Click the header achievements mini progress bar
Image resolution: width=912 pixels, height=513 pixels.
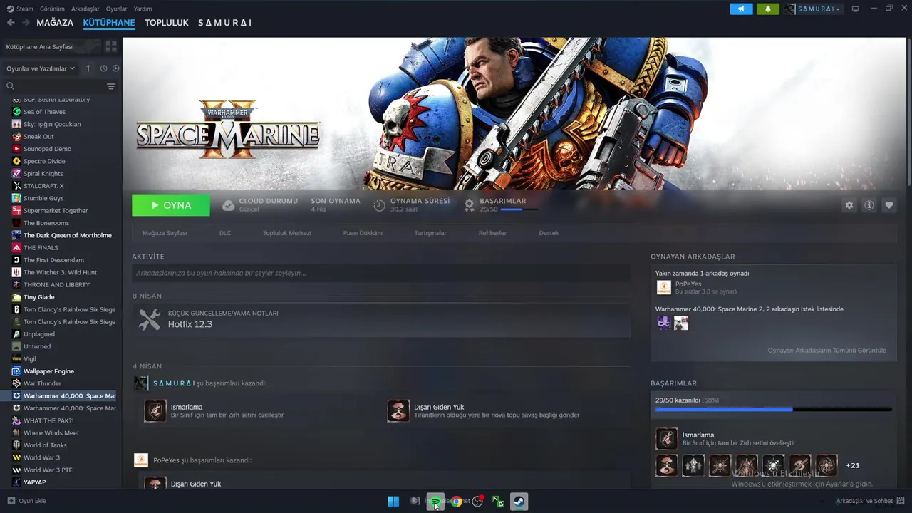click(x=519, y=209)
